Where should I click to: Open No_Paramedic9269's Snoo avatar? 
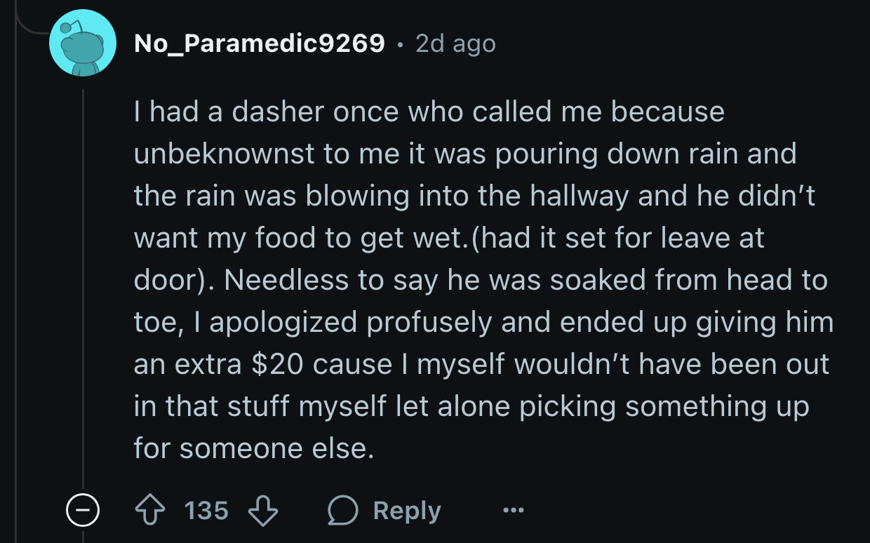pyautogui.click(x=82, y=43)
